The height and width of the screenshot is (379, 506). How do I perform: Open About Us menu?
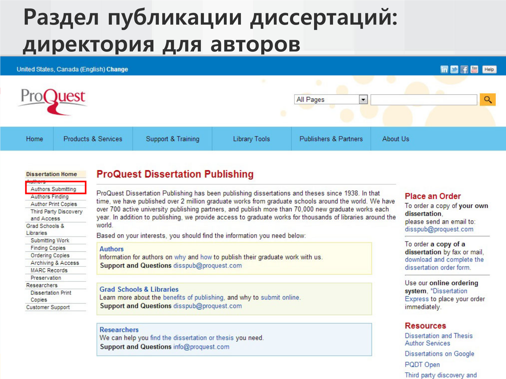[396, 139]
